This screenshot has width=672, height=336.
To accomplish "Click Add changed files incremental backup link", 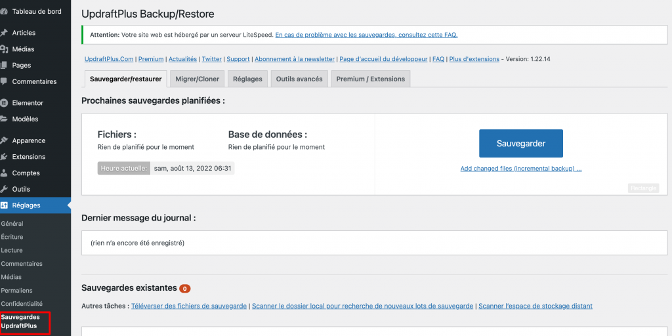I will (x=520, y=169).
